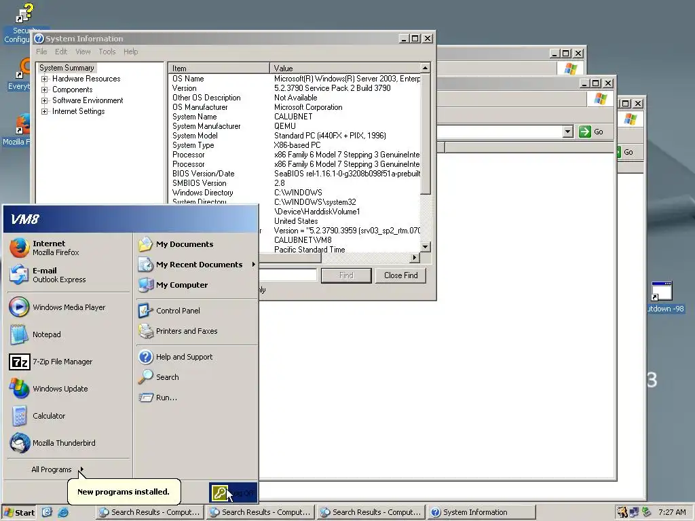
Task: Click the Show Desktop quick launch icon
Action: (47, 512)
